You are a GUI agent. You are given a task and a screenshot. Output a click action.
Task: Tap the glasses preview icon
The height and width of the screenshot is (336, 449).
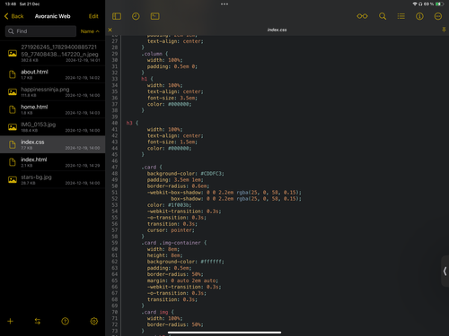[362, 16]
